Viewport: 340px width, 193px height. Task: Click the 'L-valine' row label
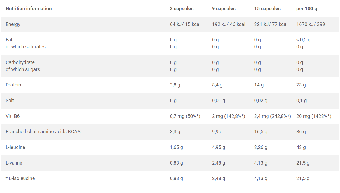(14, 163)
